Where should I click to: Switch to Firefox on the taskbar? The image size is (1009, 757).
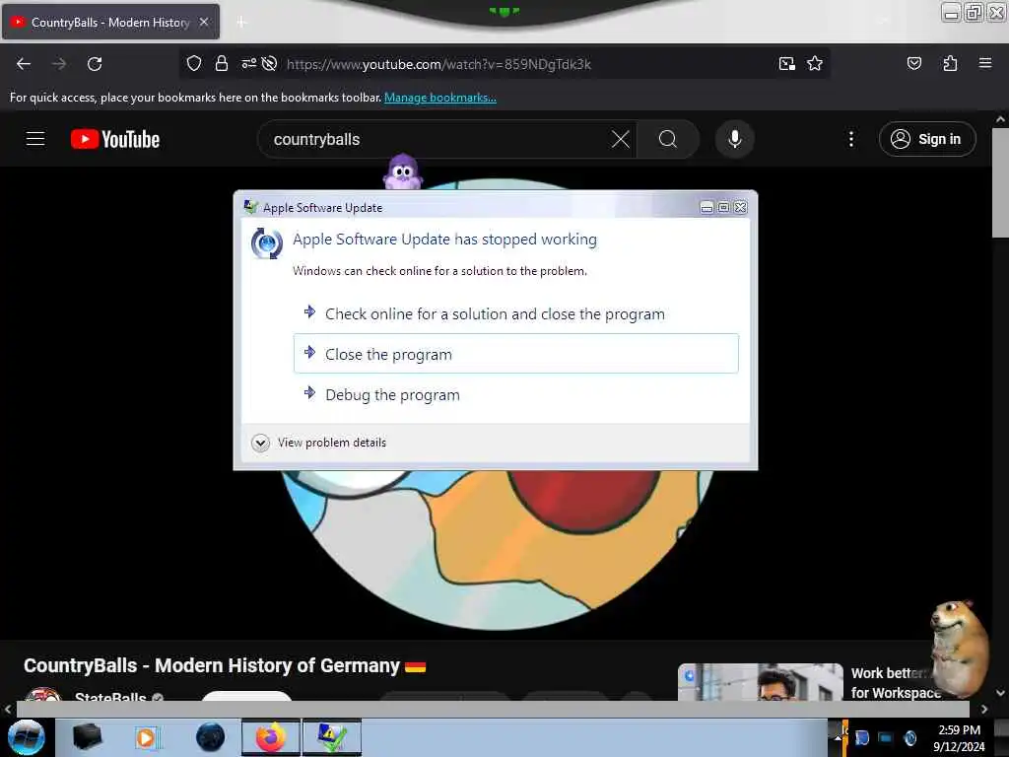click(x=271, y=737)
